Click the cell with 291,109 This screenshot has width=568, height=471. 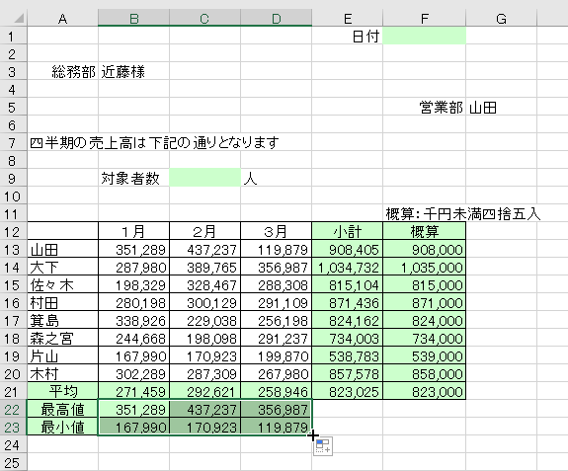pos(276,302)
